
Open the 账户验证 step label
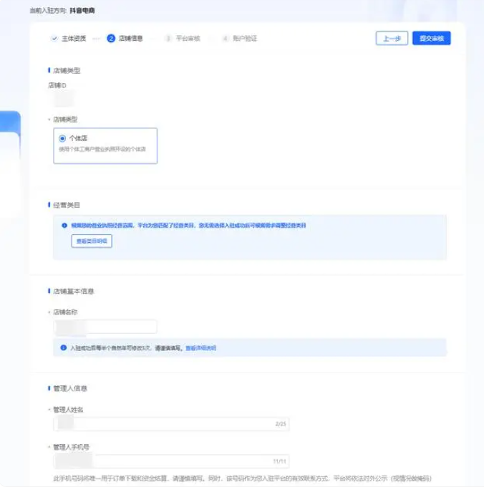[244, 39]
